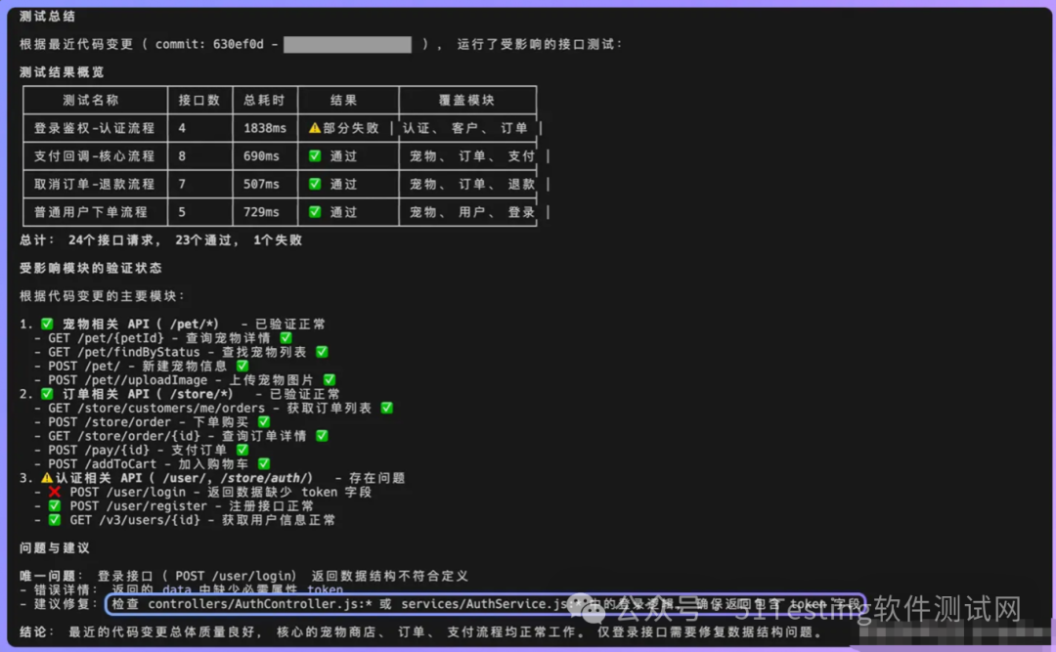Click the 唯一问题 登录接口 line
The image size is (1056, 652).
(243, 576)
